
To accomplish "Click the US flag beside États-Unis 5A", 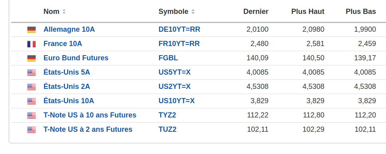I will [x=32, y=73].
